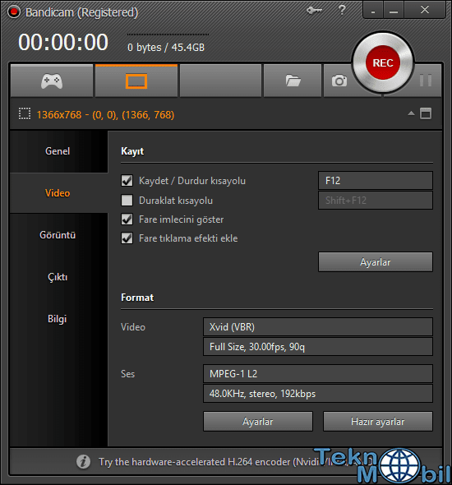Collapse panel with the up arrow
Image resolution: width=452 pixels, height=485 pixels.
pos(411,113)
